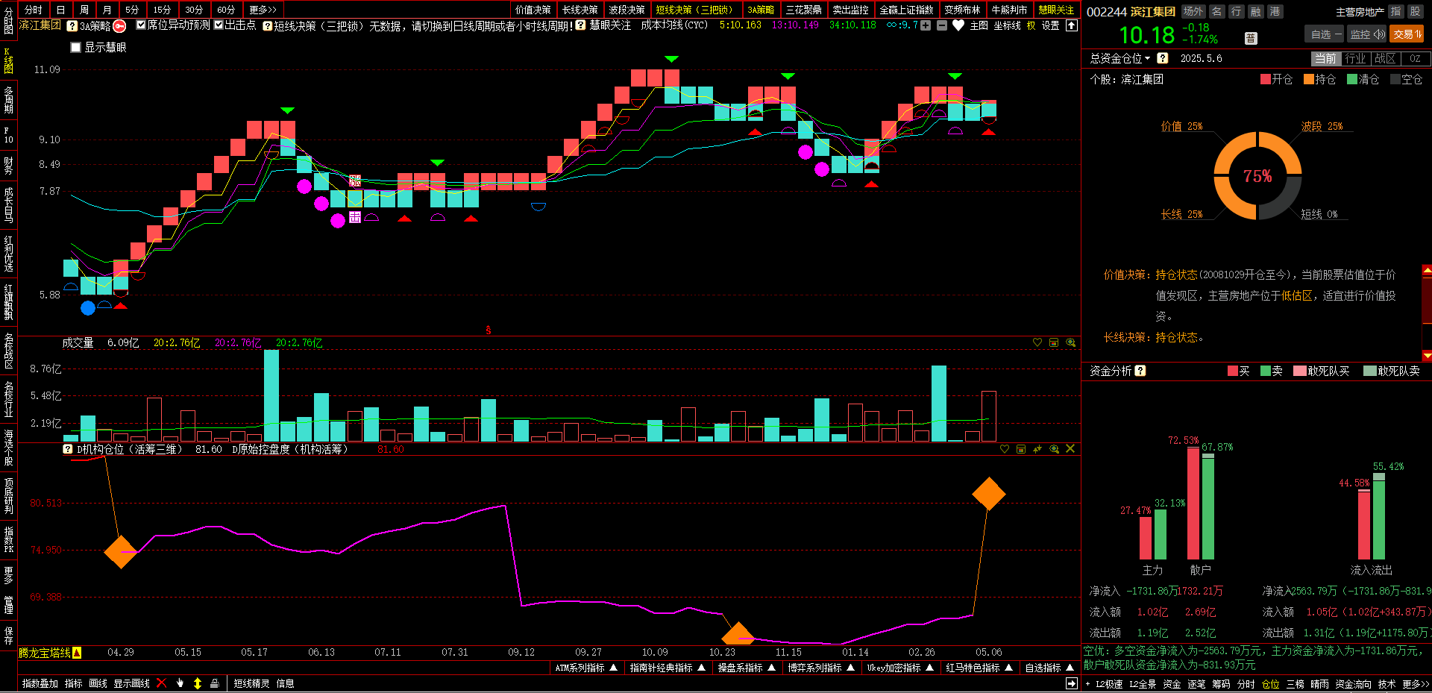Click heart icon in 成交量 panel header
1432x693 pixels.
point(1037,342)
